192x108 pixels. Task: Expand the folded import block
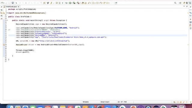coord(7,13)
